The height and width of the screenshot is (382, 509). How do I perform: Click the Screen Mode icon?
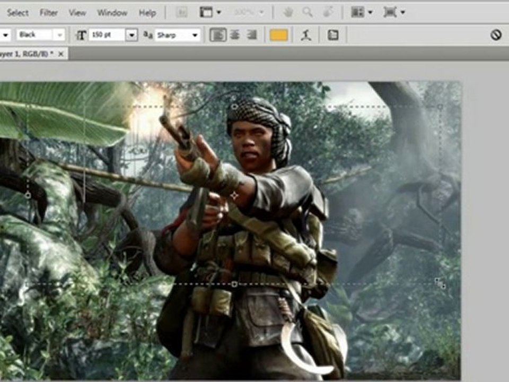(390, 12)
